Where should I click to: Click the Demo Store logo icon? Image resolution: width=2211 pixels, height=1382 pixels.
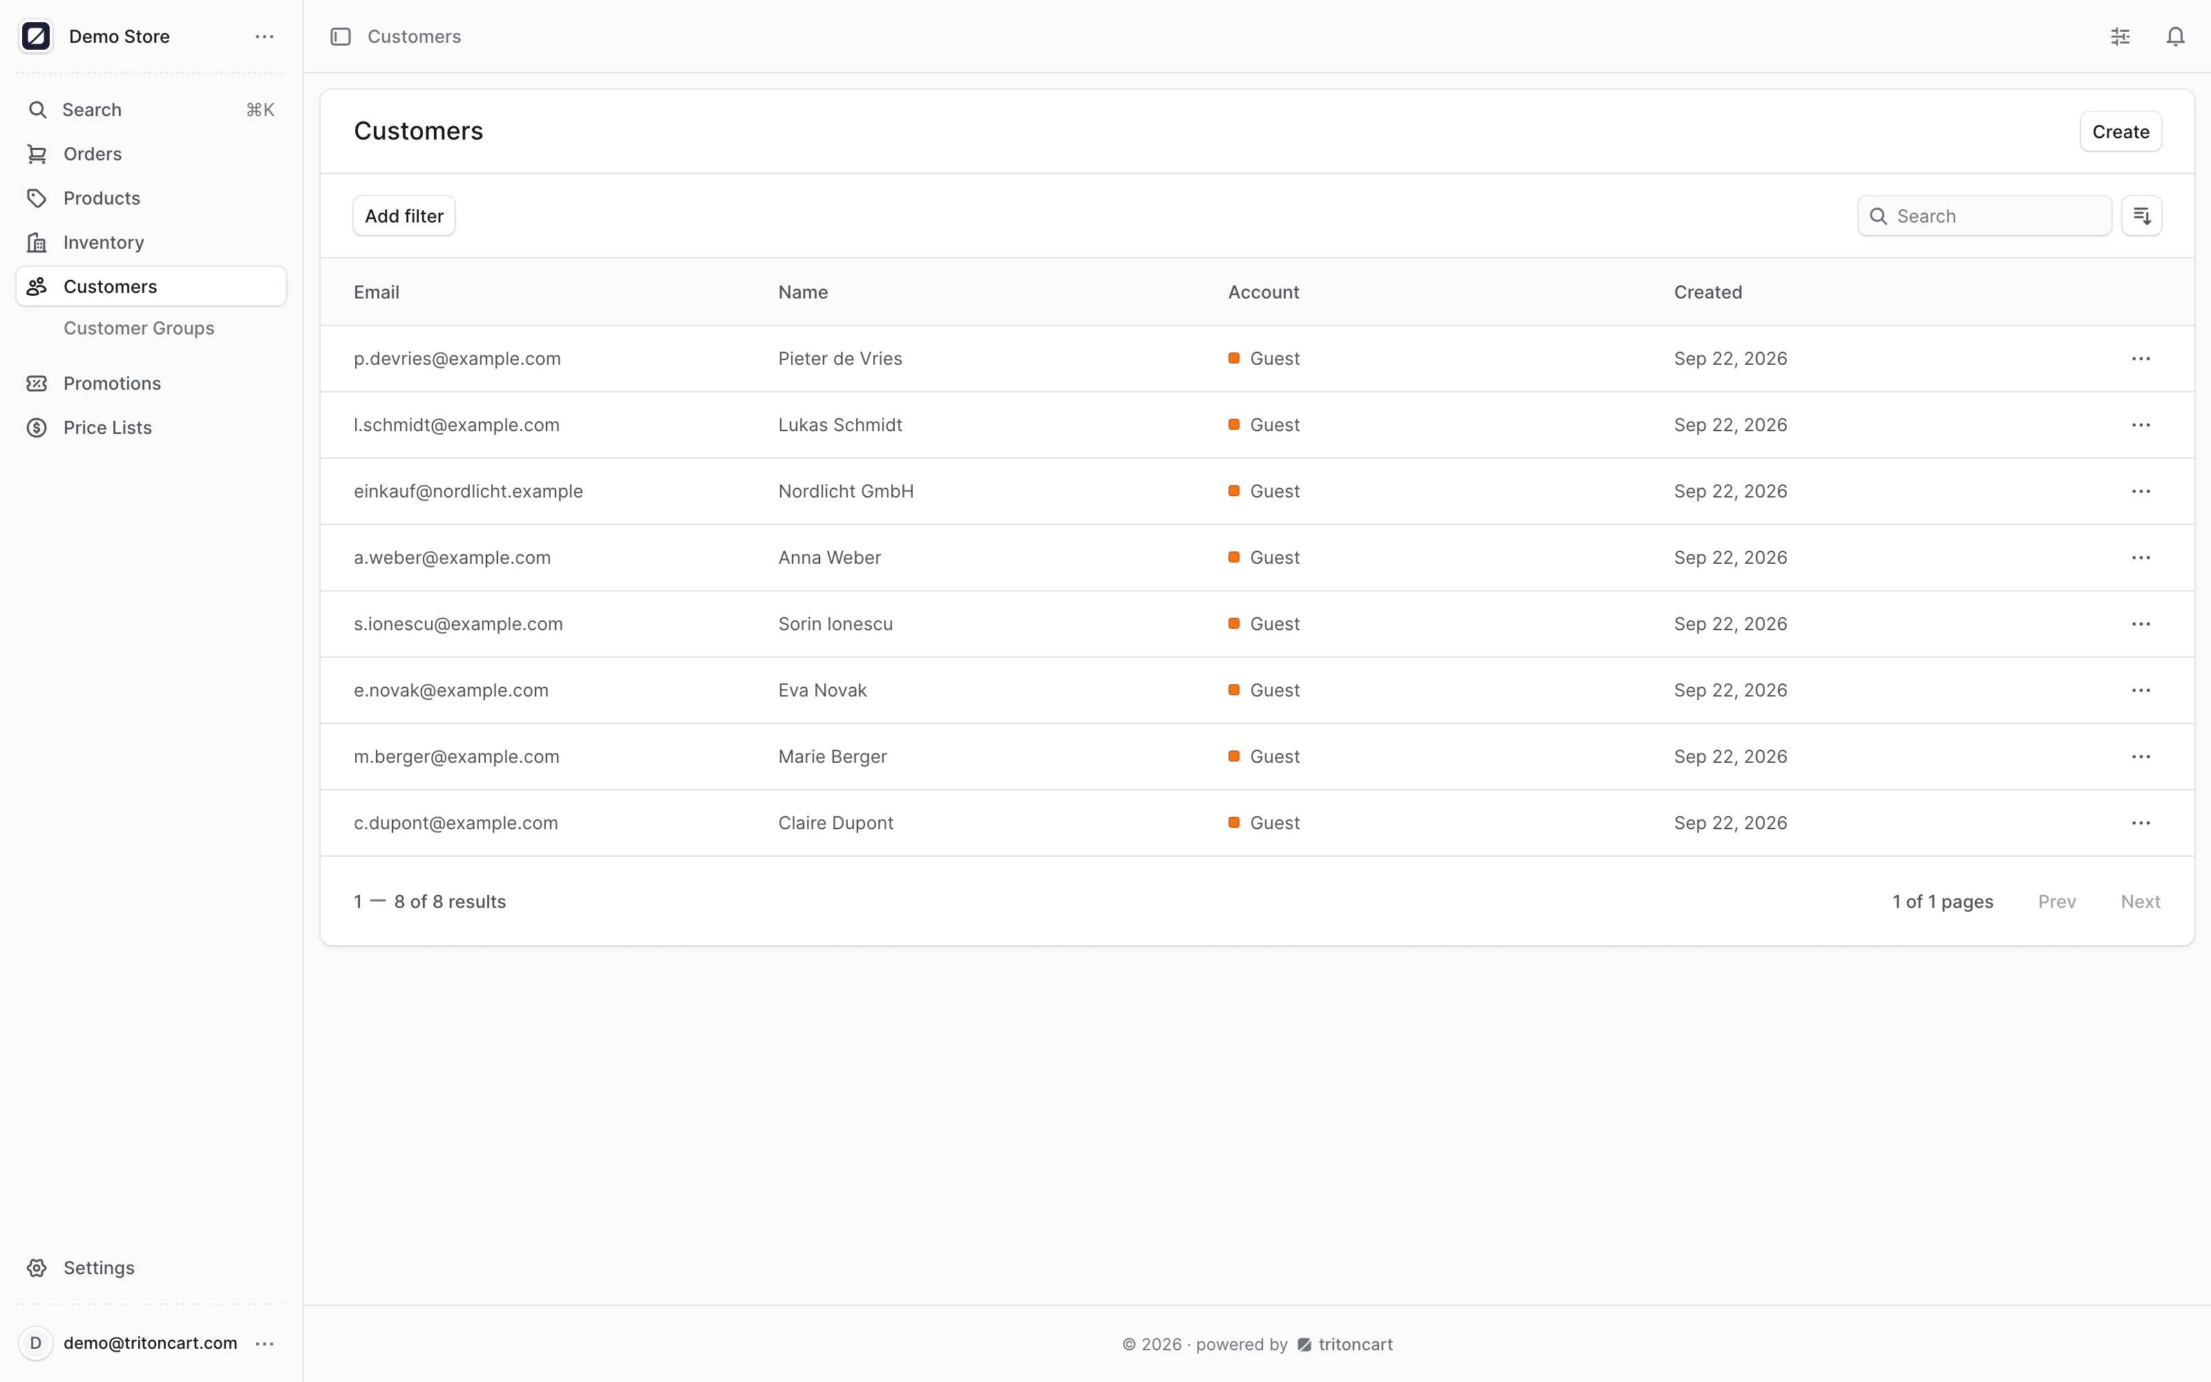tap(36, 37)
